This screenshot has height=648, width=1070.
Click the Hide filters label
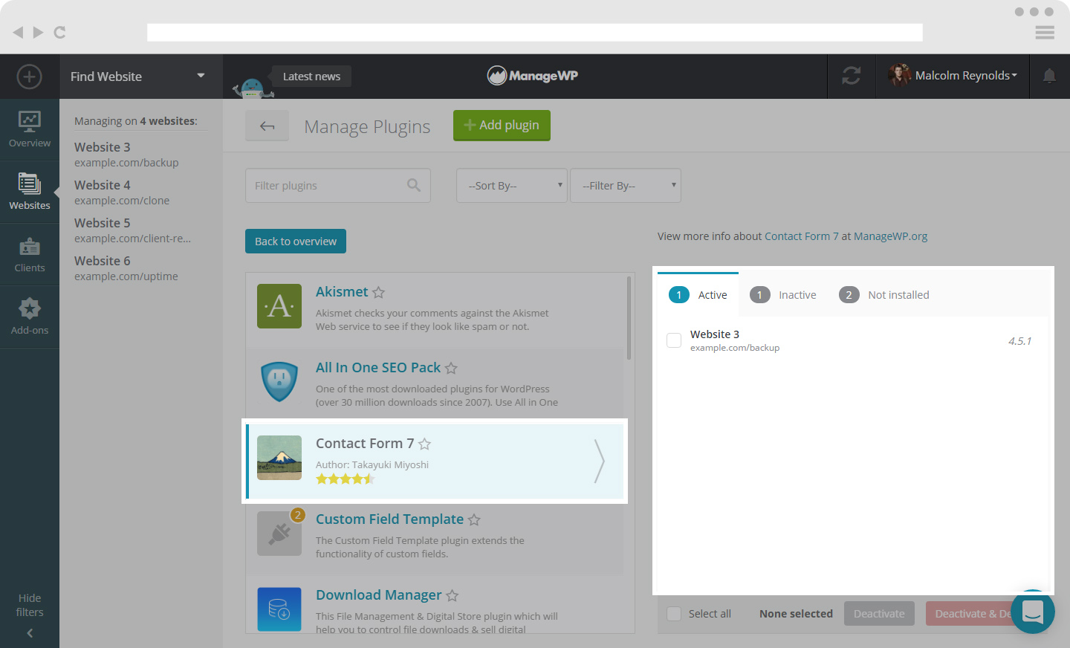coord(30,605)
